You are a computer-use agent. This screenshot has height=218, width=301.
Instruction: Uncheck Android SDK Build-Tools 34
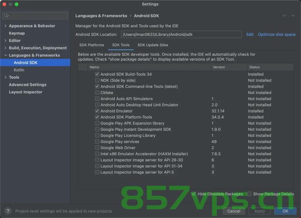(x=97, y=74)
